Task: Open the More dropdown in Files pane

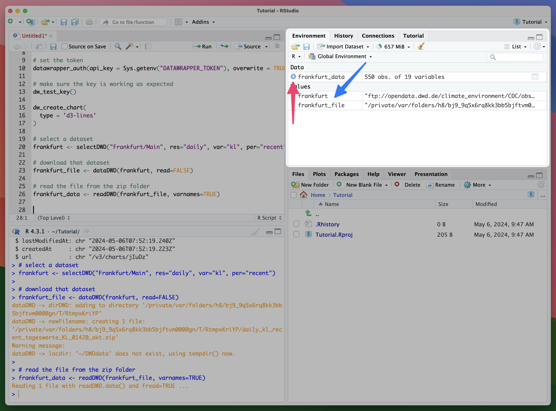Action: tap(477, 185)
